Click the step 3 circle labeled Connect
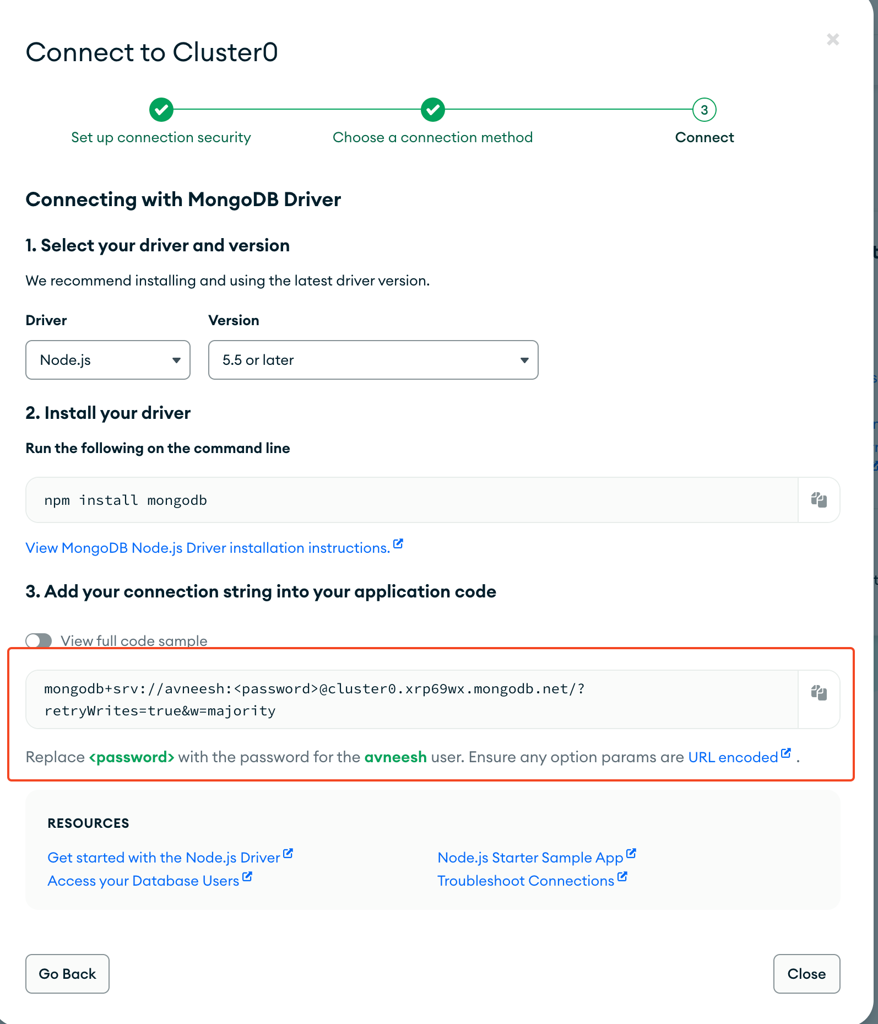Screen dimensions: 878x1024 (704, 109)
